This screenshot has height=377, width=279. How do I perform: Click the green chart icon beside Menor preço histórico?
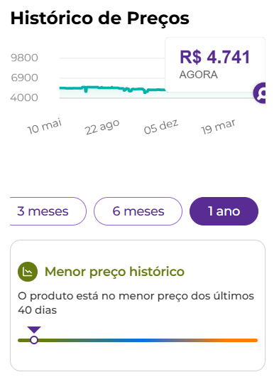coord(28,272)
